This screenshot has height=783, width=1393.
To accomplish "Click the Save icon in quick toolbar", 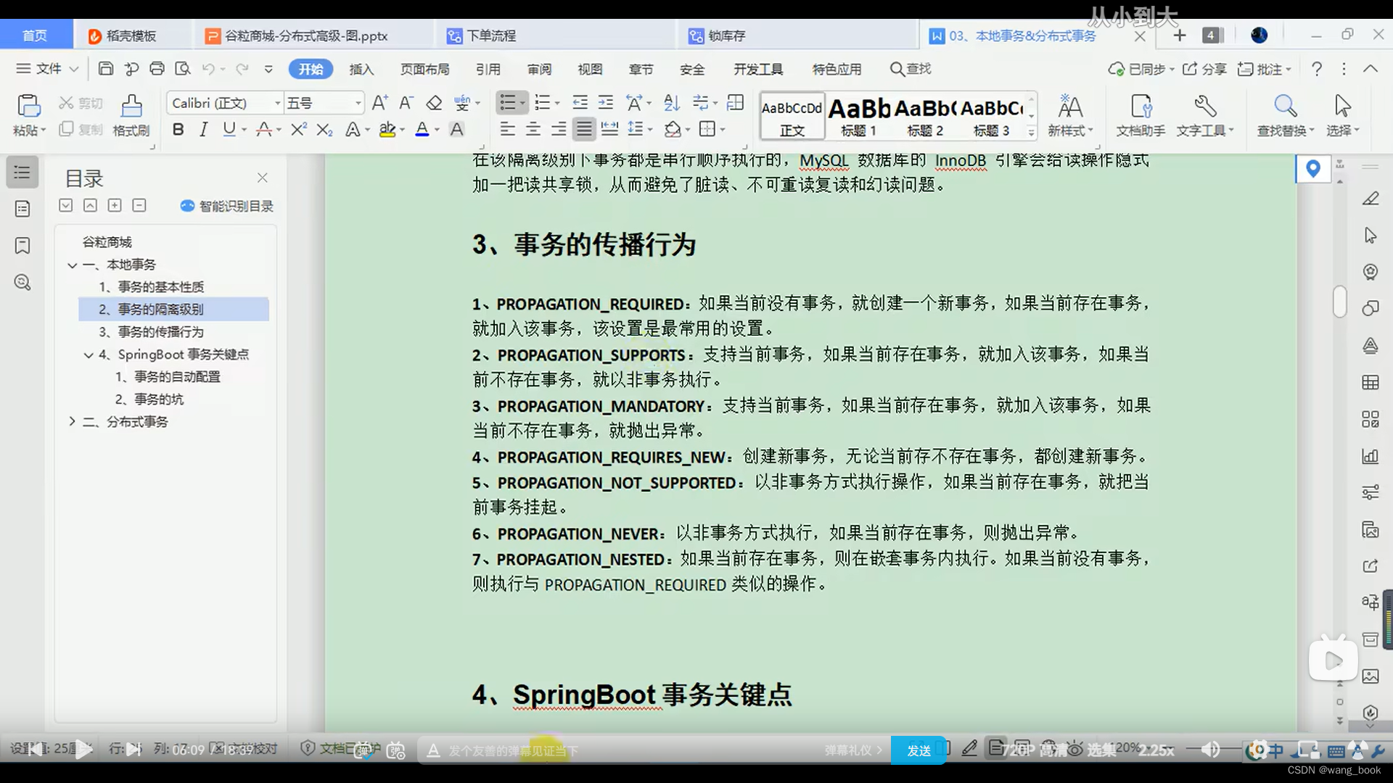I will (106, 69).
